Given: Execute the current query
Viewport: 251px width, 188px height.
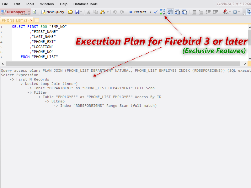Looking at the screenshot, I should [x=138, y=12].
